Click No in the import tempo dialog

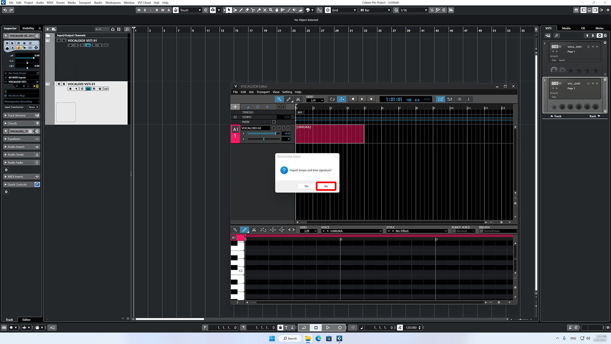[x=326, y=186]
